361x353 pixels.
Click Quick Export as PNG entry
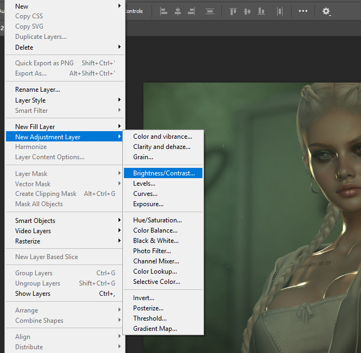pos(65,63)
